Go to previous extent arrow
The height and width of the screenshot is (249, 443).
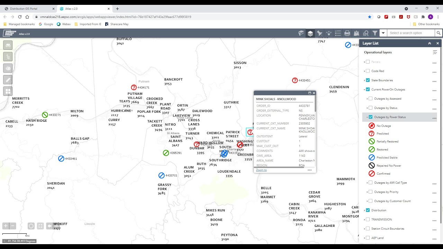tap(49, 226)
